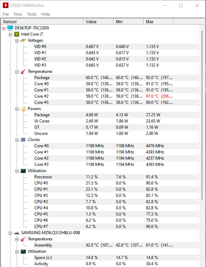This screenshot has height=267, width=206.
Task: Select the CPU #0 utilization row
Action: pos(116,183)
